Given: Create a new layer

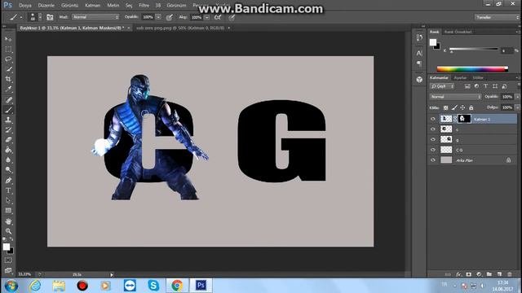Looking at the screenshot, I should [x=499, y=274].
